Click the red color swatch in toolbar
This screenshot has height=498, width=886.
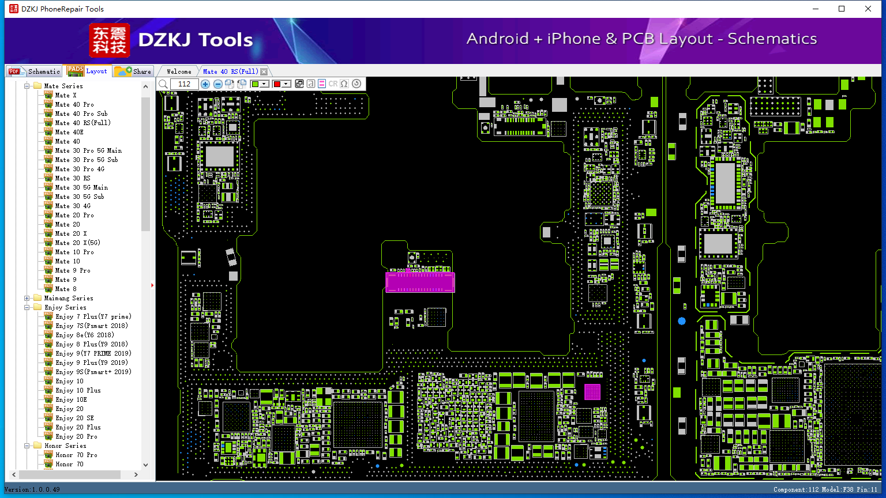pos(277,84)
